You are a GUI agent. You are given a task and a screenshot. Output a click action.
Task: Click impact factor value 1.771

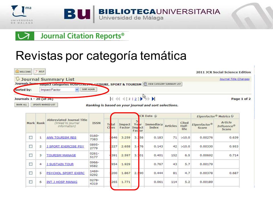click(126, 182)
